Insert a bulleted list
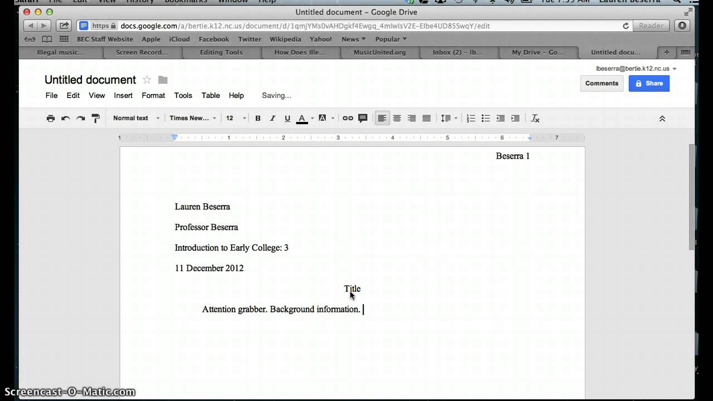This screenshot has width=713, height=401. pos(486,118)
